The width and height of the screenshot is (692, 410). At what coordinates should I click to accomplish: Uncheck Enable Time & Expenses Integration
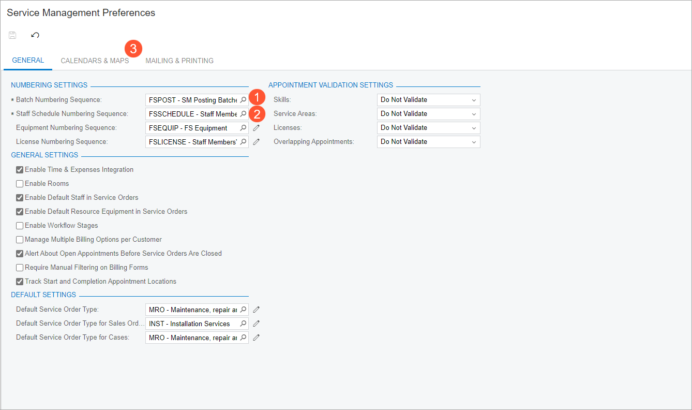[x=20, y=170]
